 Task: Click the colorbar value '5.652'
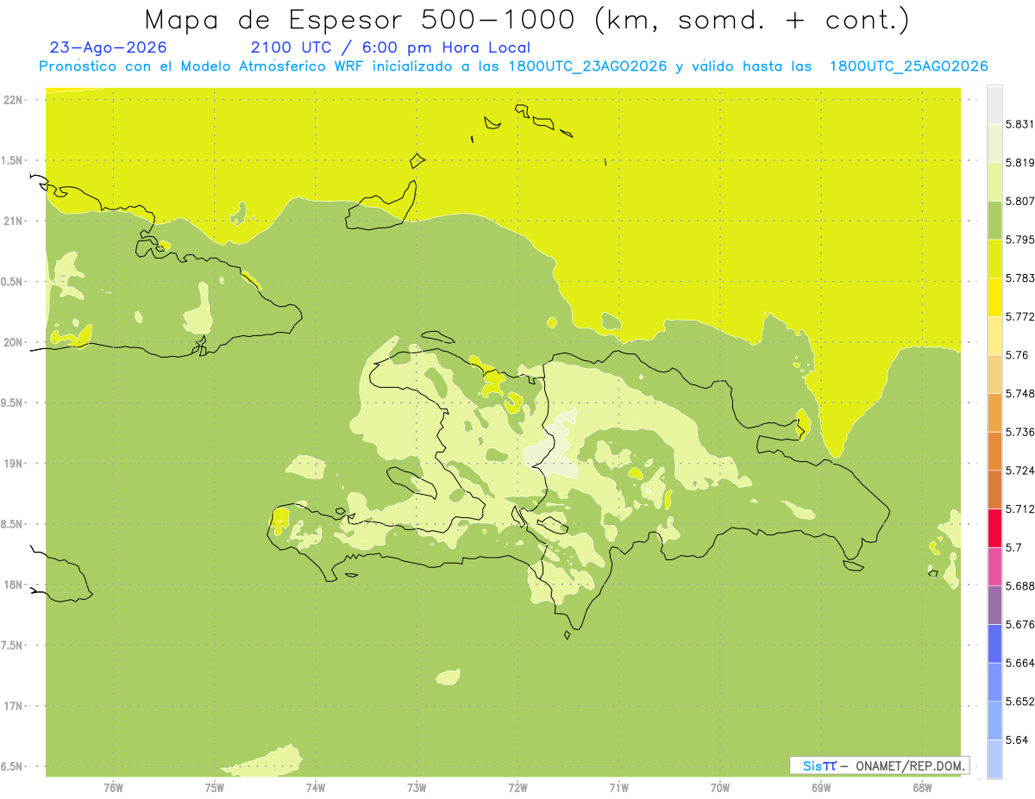[1019, 702]
